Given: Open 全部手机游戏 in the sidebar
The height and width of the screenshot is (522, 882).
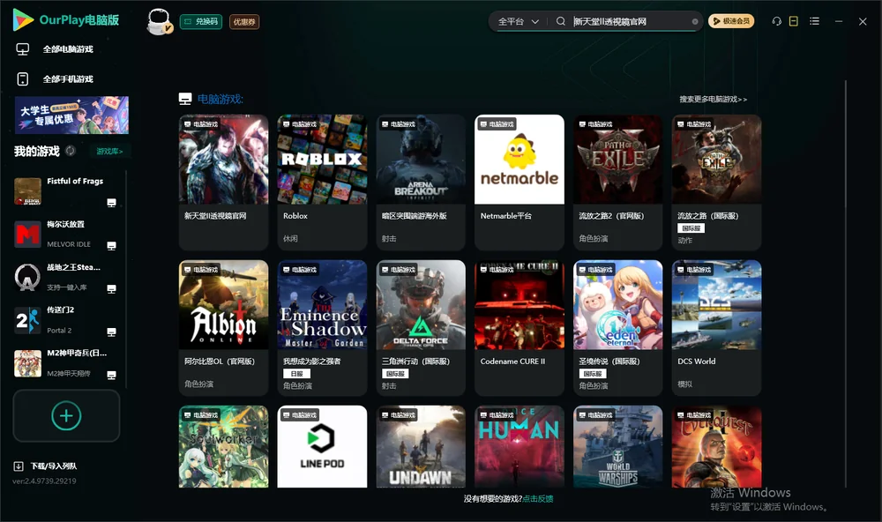Looking at the screenshot, I should click(x=55, y=79).
